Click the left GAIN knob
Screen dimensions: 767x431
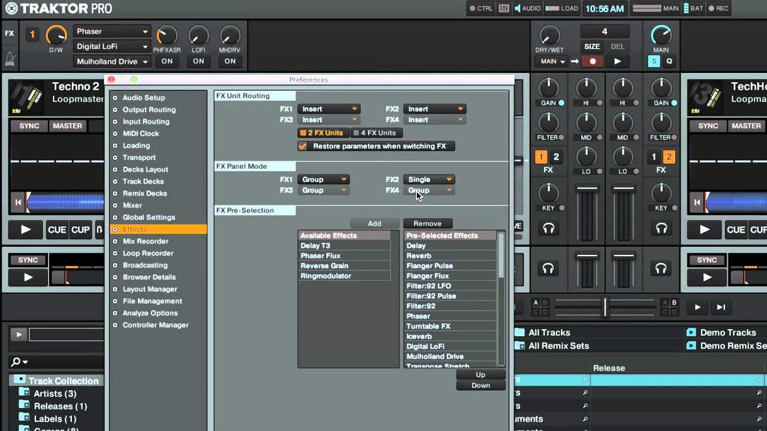coord(548,88)
